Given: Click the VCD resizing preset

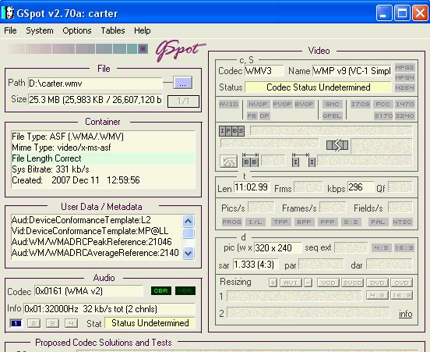Looking at the screenshot, I should (x=328, y=283).
